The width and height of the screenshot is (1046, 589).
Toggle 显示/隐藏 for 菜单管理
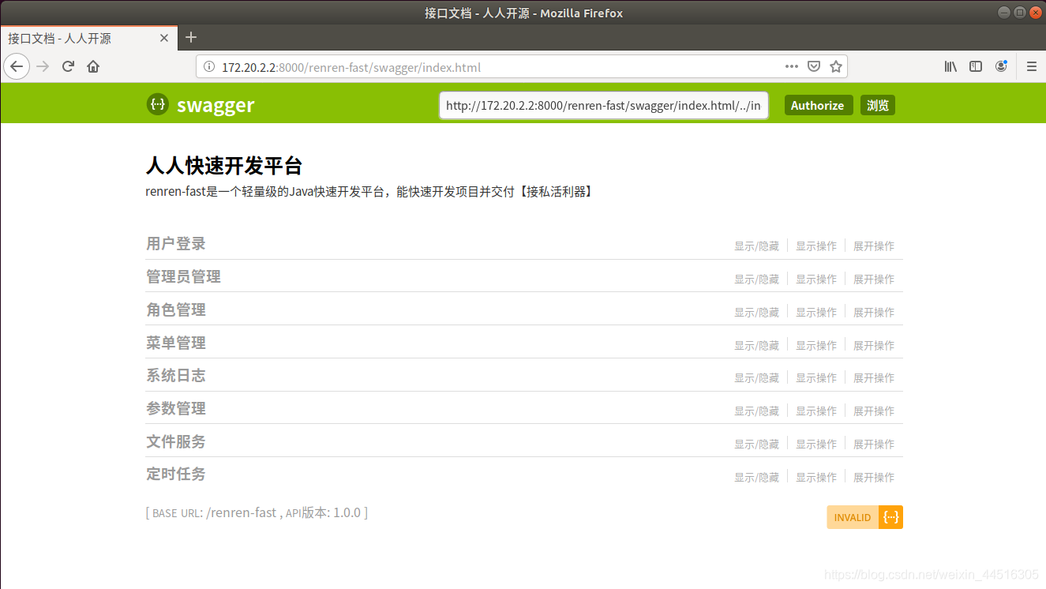pyautogui.click(x=756, y=346)
